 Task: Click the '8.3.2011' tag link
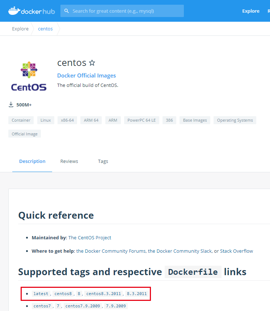(137, 294)
